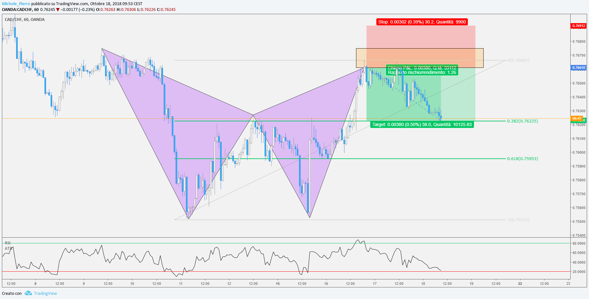Click the 0.75900 price axis value
The width and height of the screenshot is (589, 299).
click(579, 166)
